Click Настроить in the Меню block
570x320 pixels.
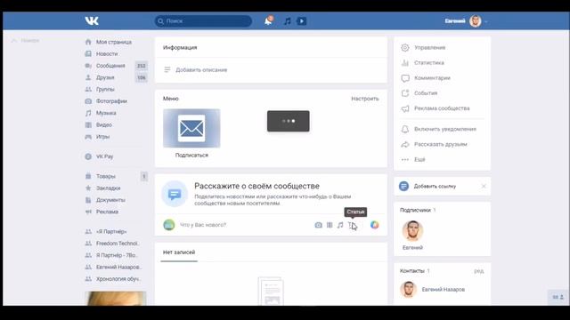click(364, 99)
